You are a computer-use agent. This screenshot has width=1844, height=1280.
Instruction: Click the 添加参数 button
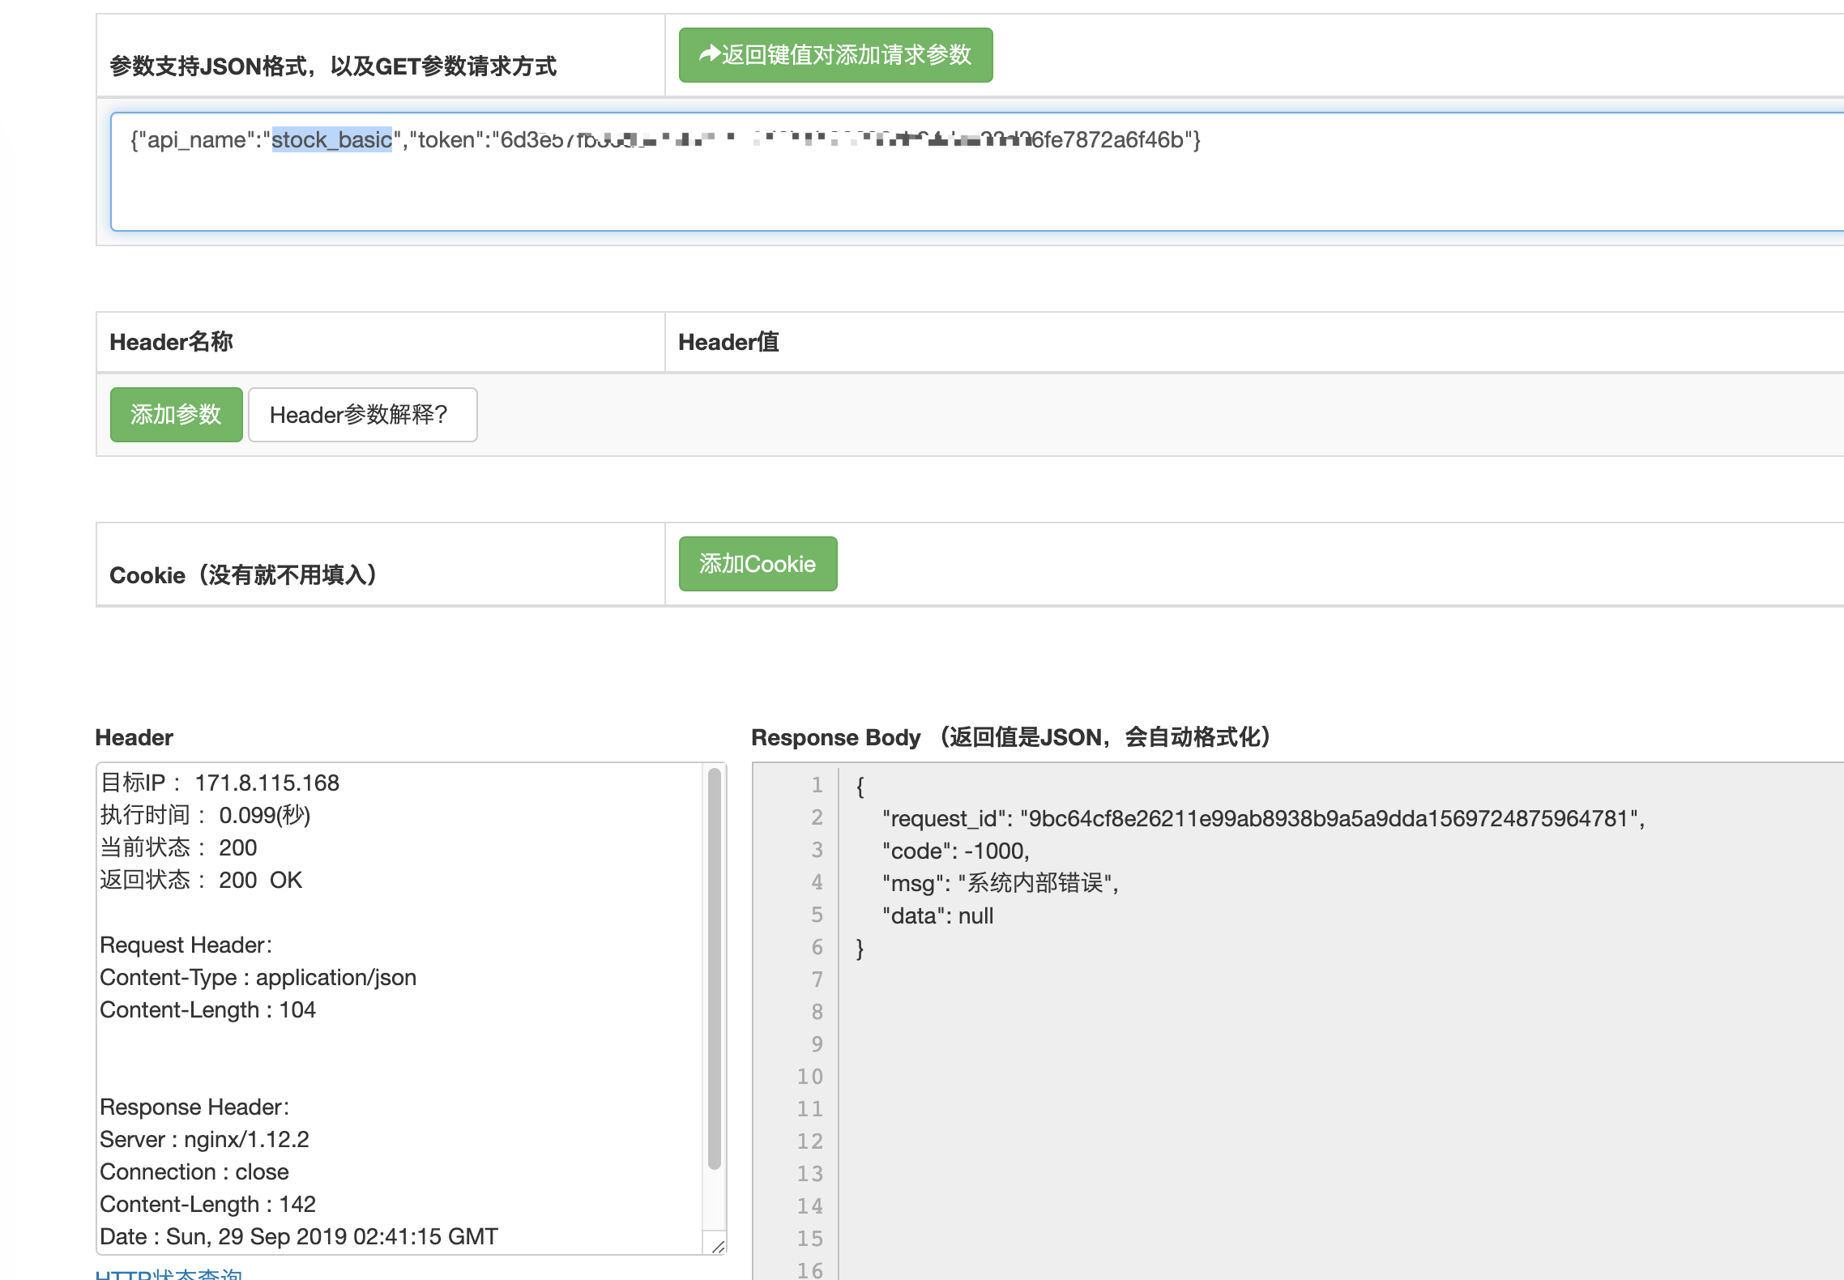click(x=176, y=414)
